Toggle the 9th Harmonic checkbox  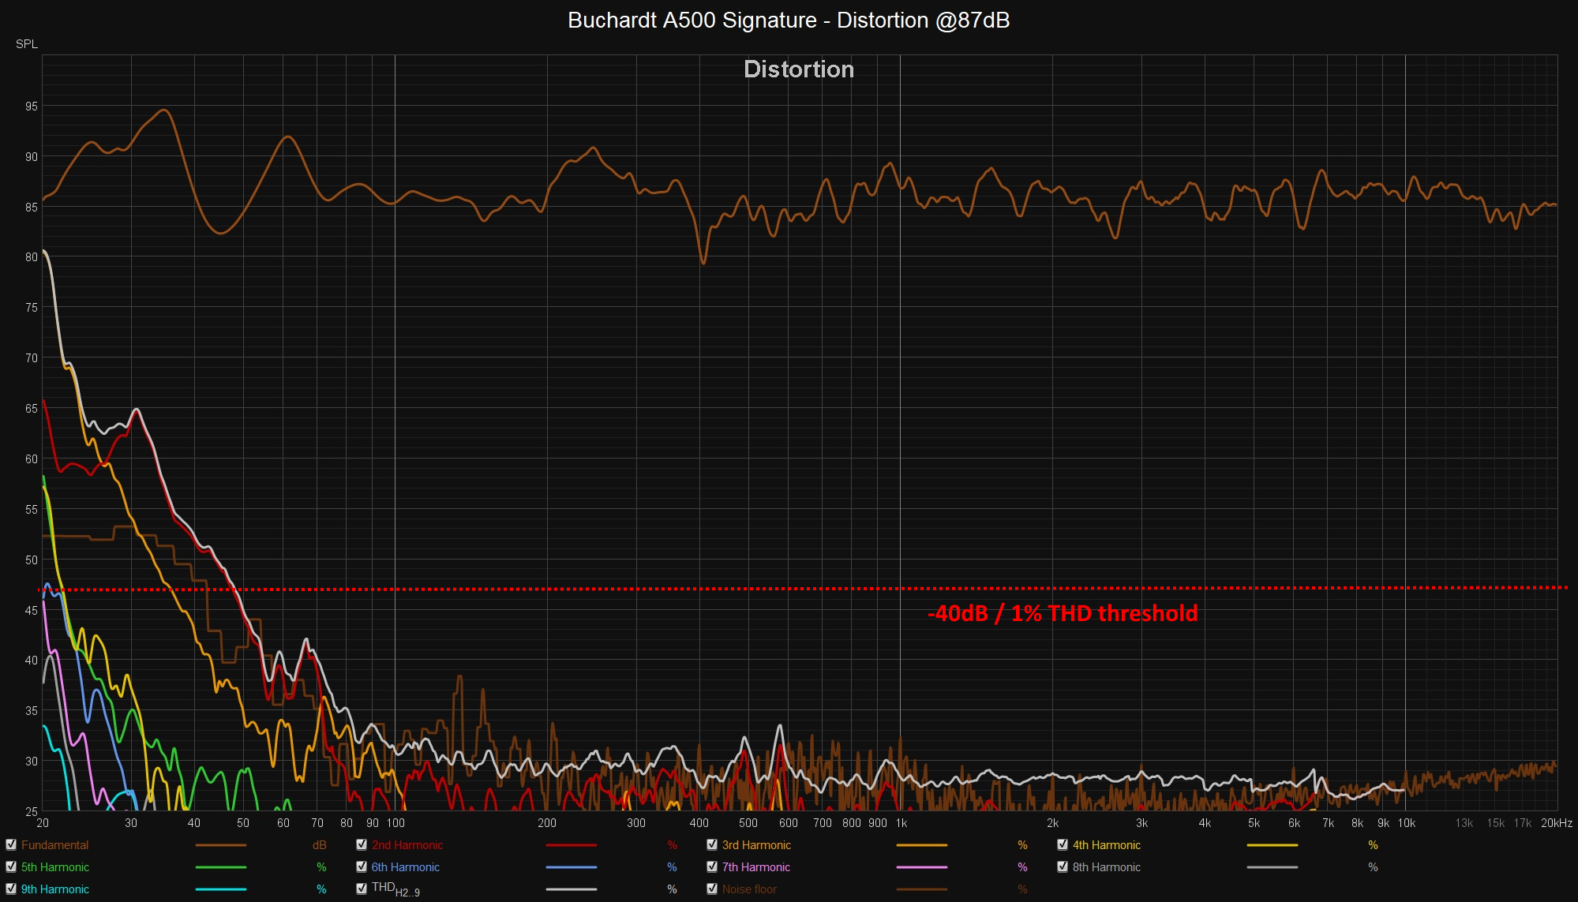[x=11, y=889]
